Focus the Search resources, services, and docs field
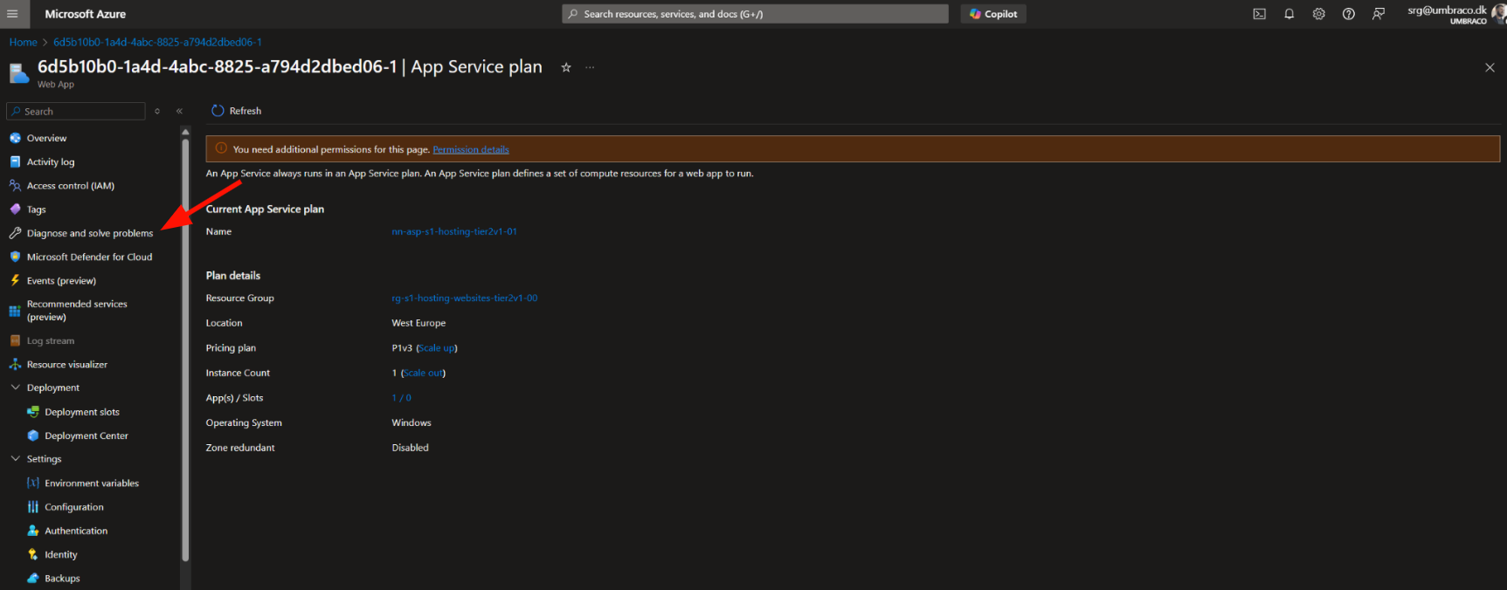 (x=755, y=14)
